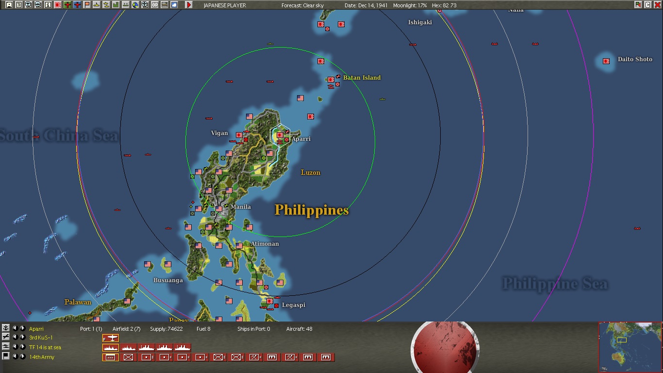Click the 'C' button at top right
Image resolution: width=663 pixels, height=373 pixels.
647,5
